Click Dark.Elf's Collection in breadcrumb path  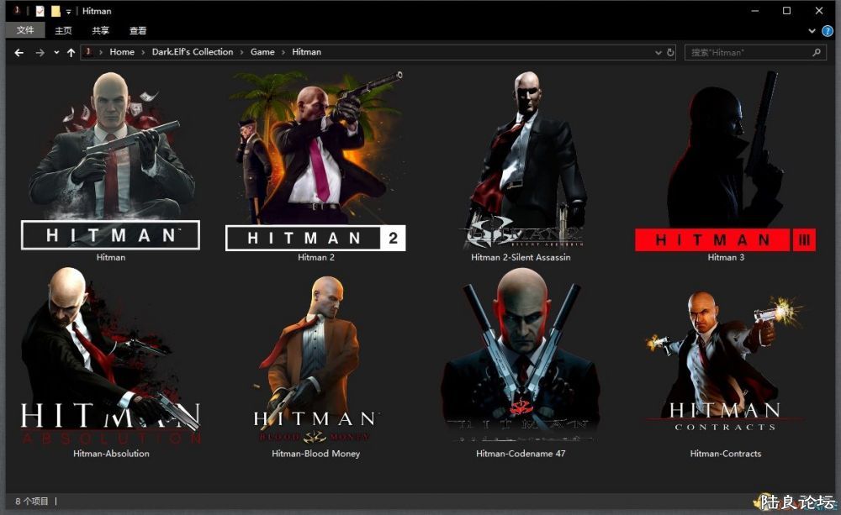192,52
